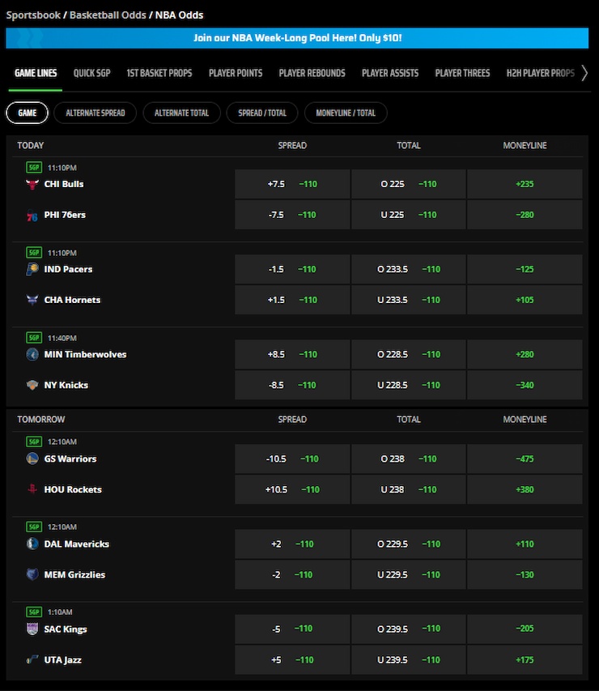Bet Under 238 total
This screenshot has width=599, height=691.
(409, 489)
